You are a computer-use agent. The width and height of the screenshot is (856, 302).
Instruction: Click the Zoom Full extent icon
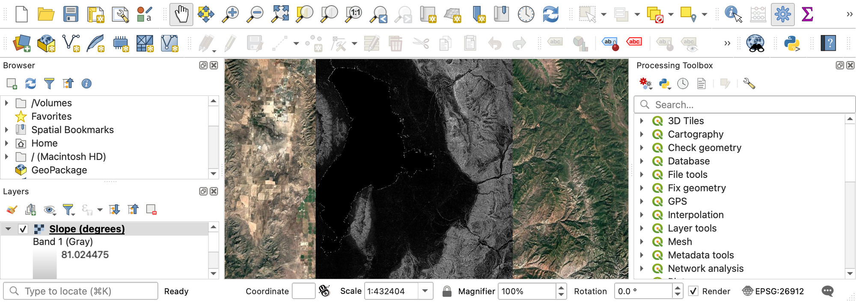280,14
